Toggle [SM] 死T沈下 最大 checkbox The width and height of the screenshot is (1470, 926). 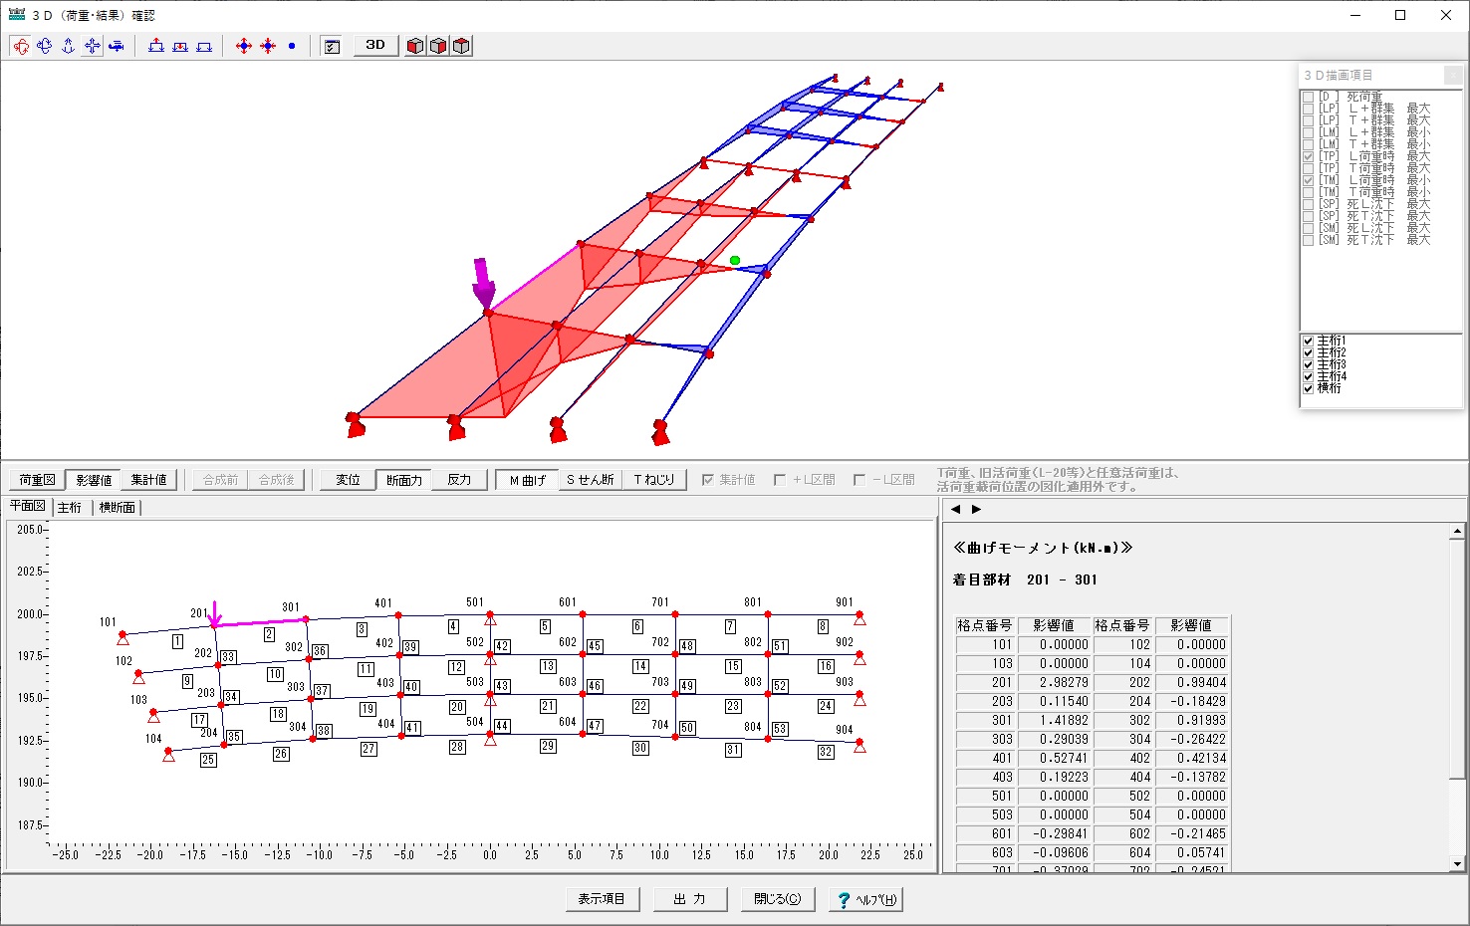click(1309, 240)
